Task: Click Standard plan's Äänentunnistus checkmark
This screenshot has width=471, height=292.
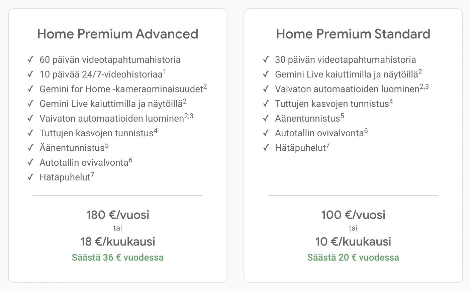Action: pos(266,119)
